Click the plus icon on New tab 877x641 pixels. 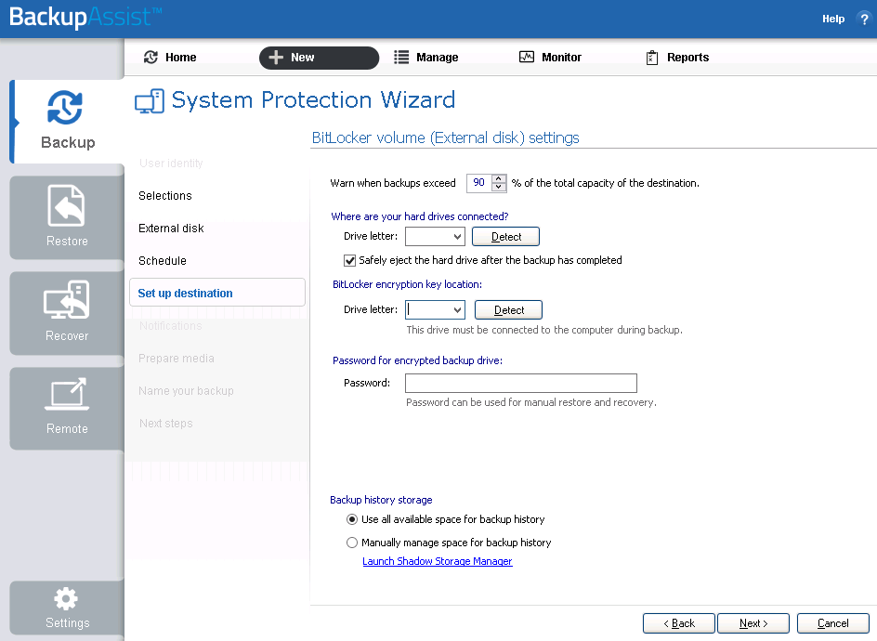[x=276, y=57]
